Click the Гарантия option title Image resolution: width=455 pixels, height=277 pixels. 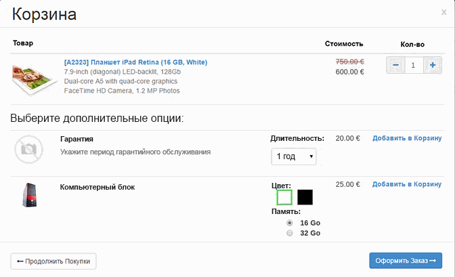tap(77, 139)
